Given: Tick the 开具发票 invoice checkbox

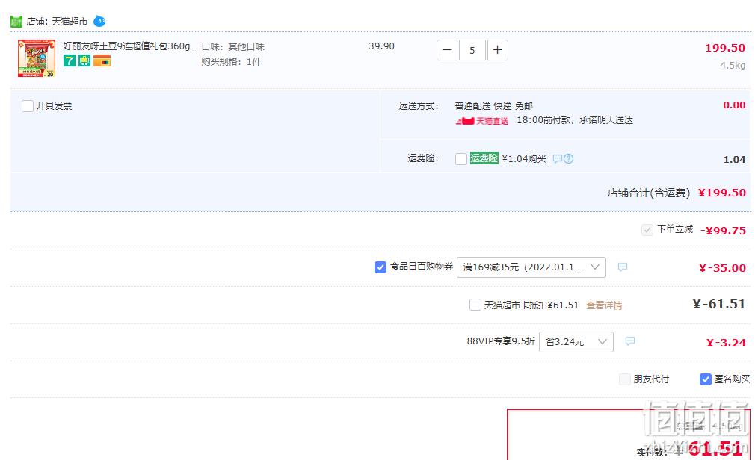Looking at the screenshot, I should tap(28, 106).
